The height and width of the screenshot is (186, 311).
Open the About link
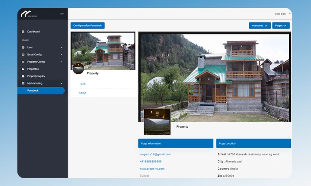coord(82,93)
